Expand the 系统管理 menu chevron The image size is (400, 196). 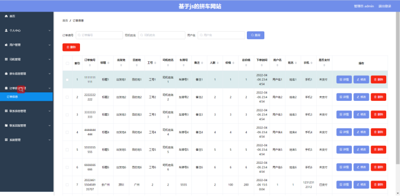point(49,140)
